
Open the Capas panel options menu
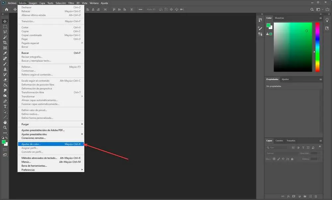321,141
